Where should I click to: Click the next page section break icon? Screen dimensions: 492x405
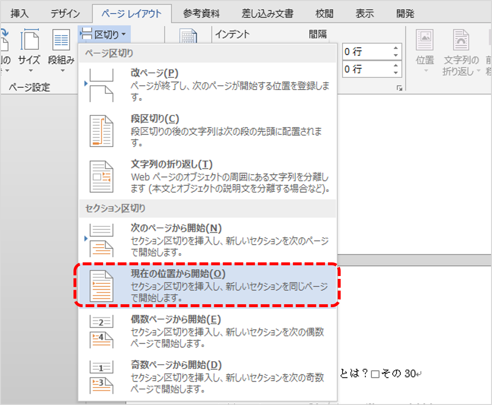[101, 240]
